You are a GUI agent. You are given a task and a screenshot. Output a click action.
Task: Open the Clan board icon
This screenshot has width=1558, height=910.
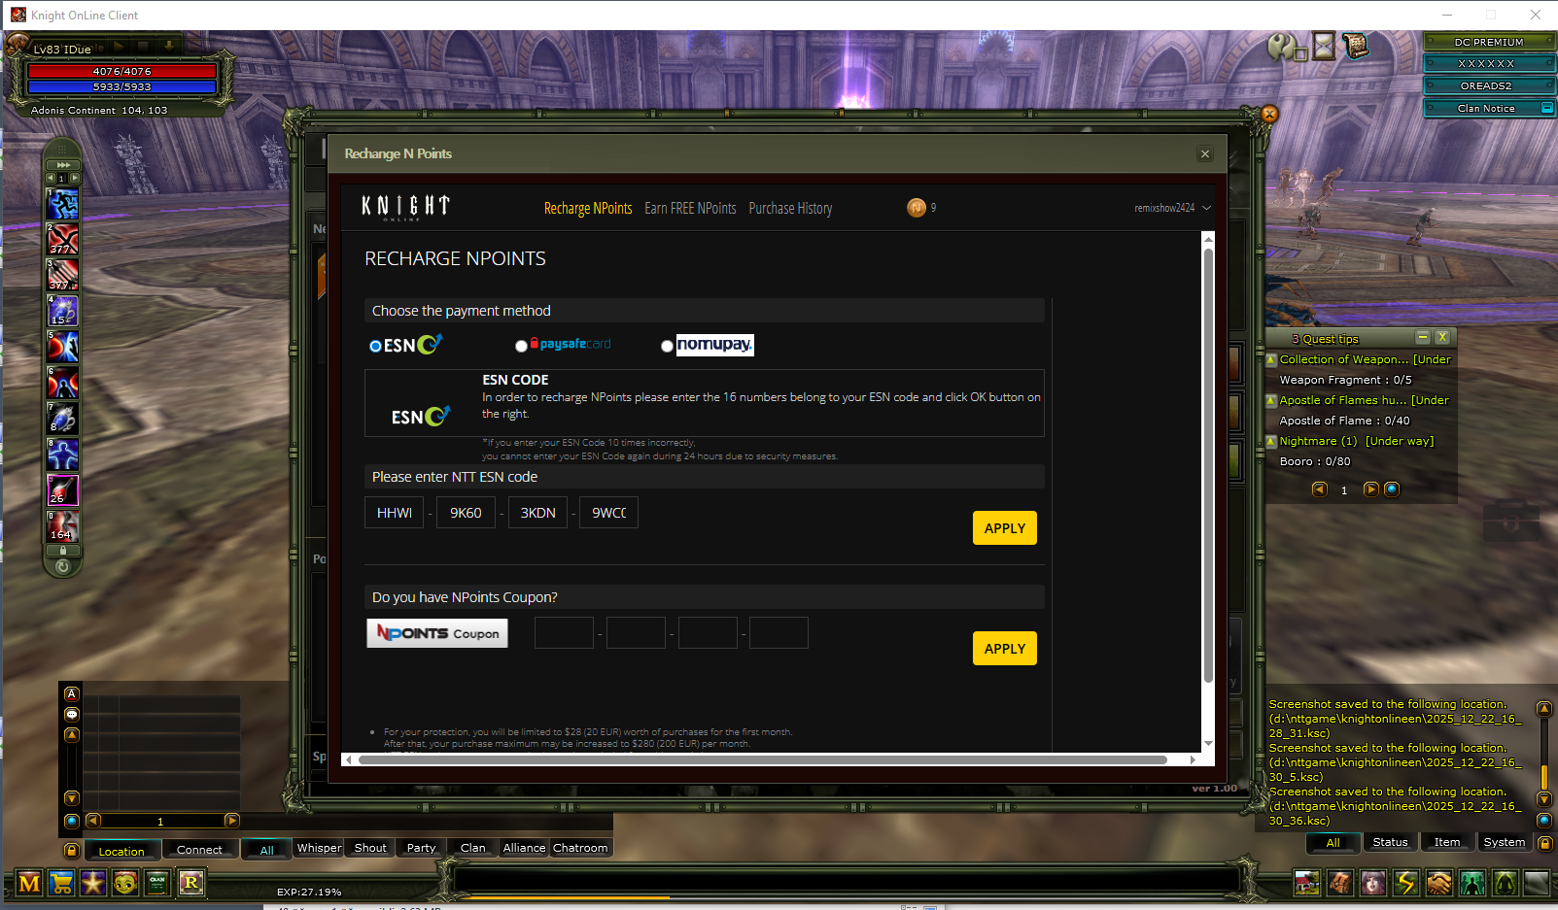pyautogui.click(x=157, y=883)
